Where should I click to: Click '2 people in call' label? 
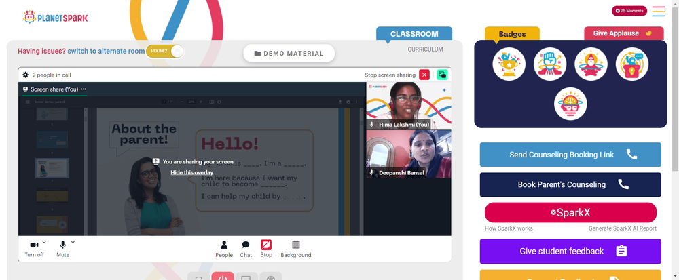(52, 75)
